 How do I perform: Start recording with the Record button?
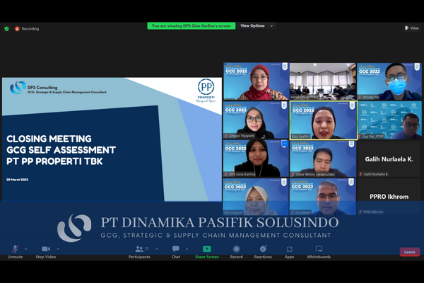click(x=236, y=250)
